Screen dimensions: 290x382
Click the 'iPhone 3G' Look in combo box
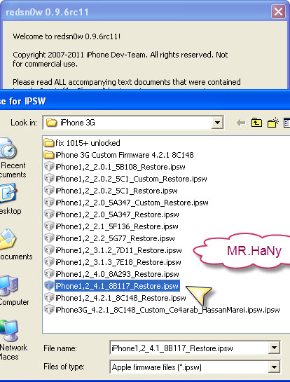pos(133,123)
